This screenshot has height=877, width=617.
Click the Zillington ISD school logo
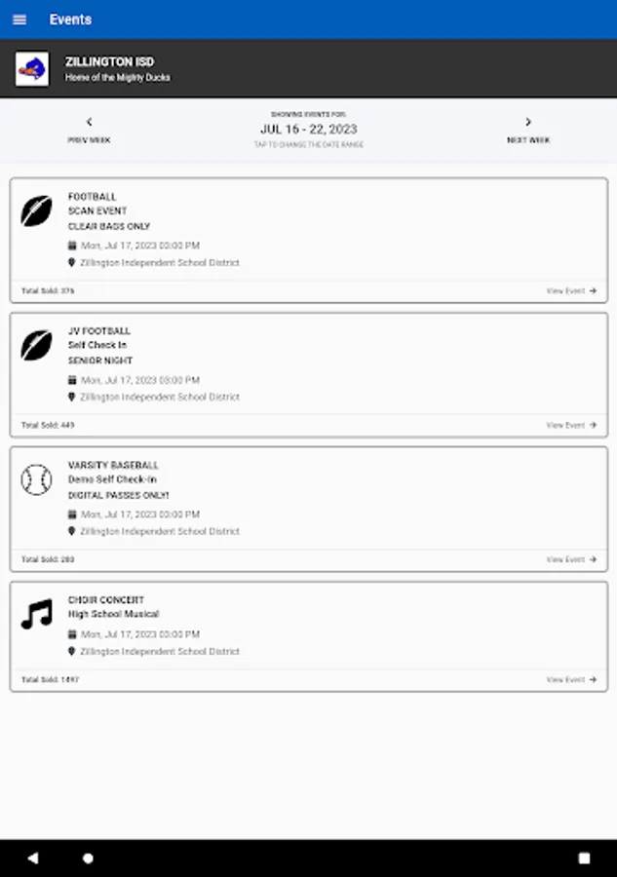[x=32, y=69]
